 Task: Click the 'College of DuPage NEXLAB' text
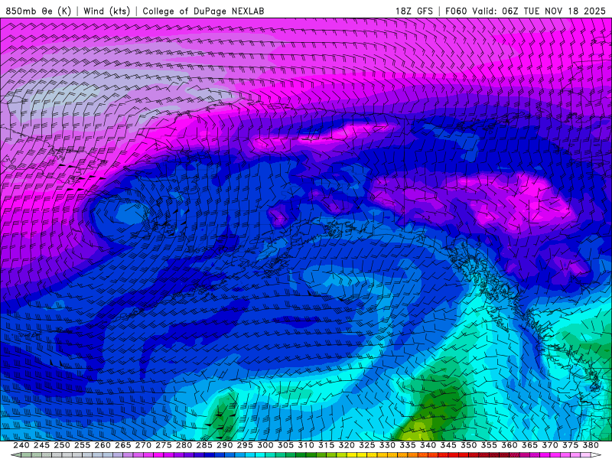pyautogui.click(x=203, y=11)
